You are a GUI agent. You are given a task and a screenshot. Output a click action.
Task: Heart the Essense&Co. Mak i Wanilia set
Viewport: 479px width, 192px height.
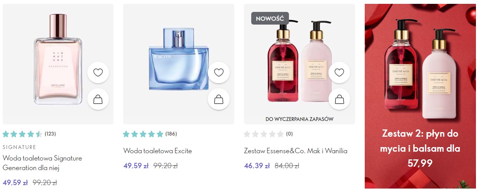click(339, 73)
